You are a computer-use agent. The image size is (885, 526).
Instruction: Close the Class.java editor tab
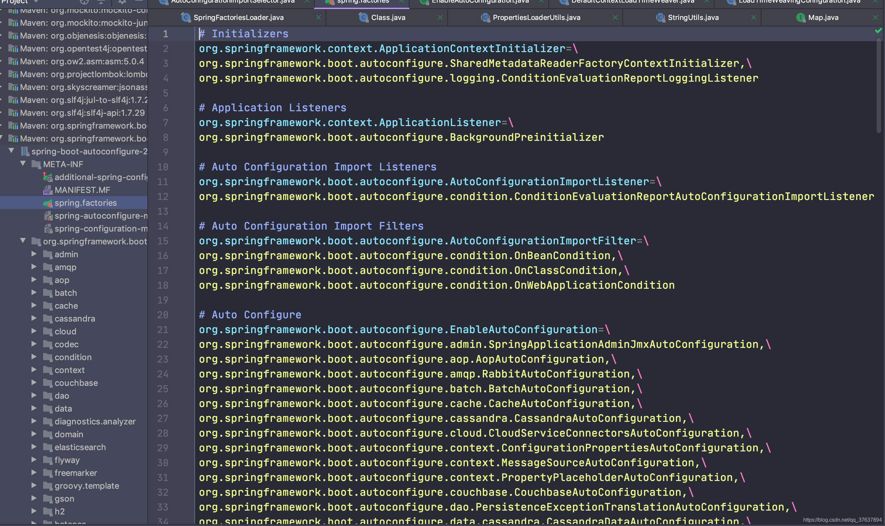click(x=440, y=17)
